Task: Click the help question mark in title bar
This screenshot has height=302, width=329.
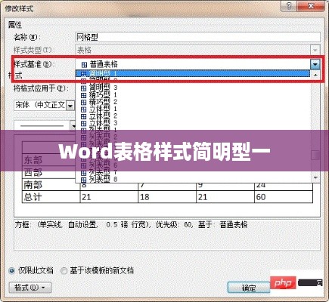Action: (289, 5)
